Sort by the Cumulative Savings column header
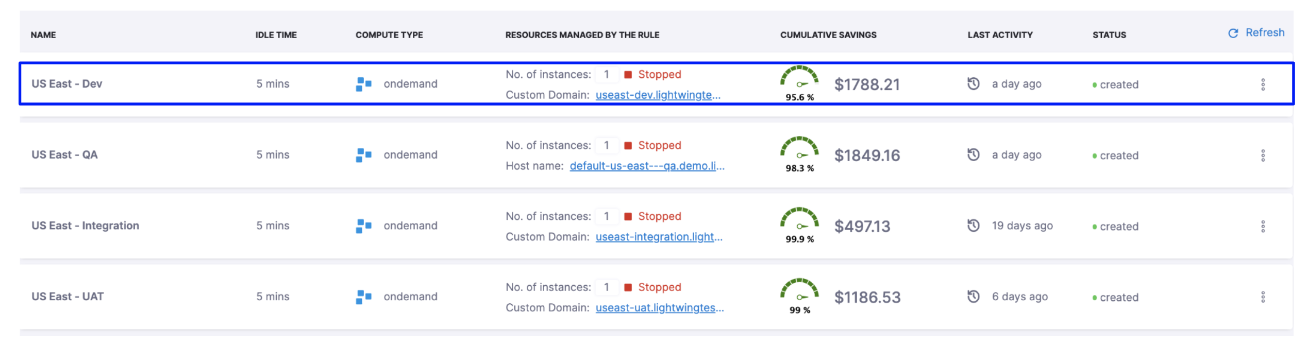 pos(828,35)
